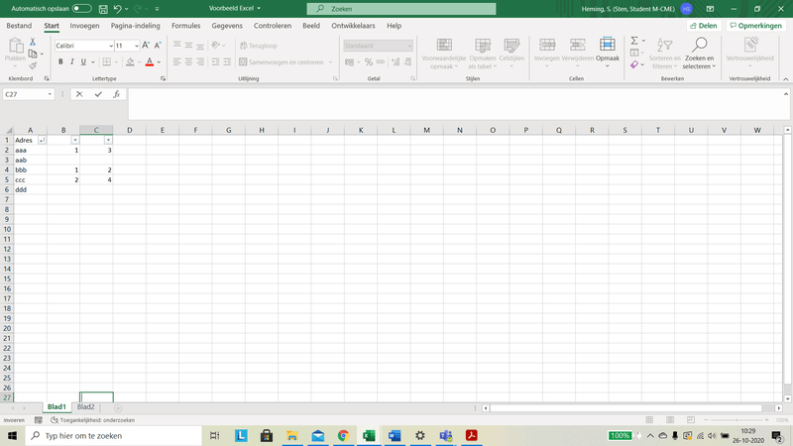Toggle Underline formatting
This screenshot has width=793, height=446.
pos(83,61)
